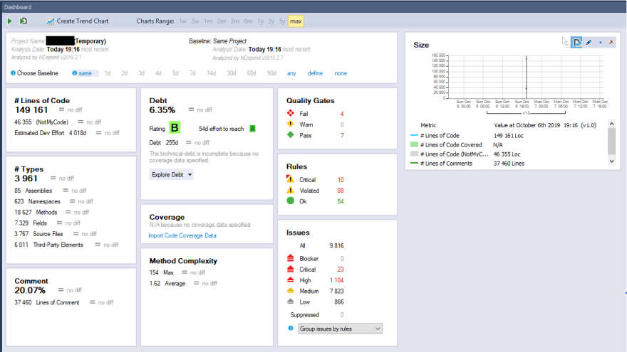Click the 'none' baseline link
627x352 pixels.
(341, 73)
